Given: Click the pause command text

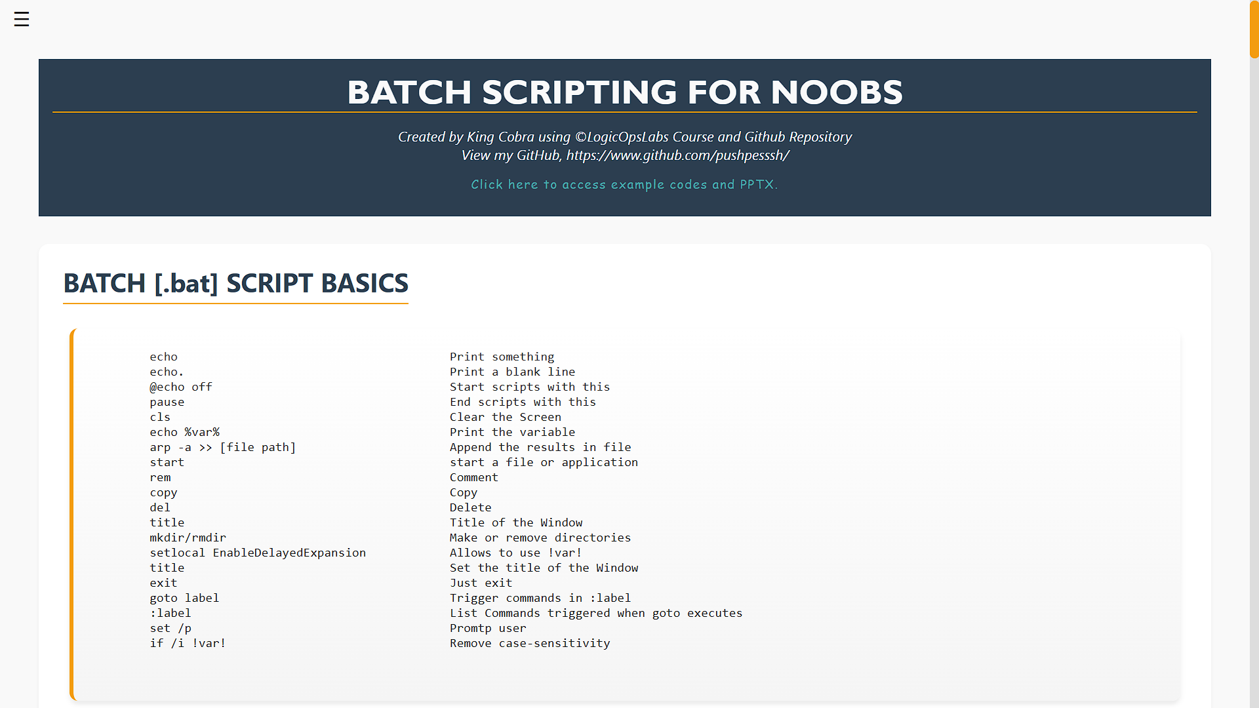Looking at the screenshot, I should pos(167,402).
